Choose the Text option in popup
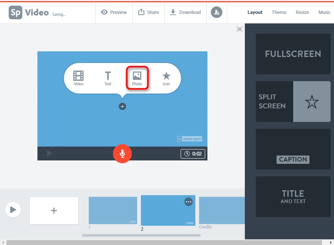The width and height of the screenshot is (334, 245). (x=108, y=78)
